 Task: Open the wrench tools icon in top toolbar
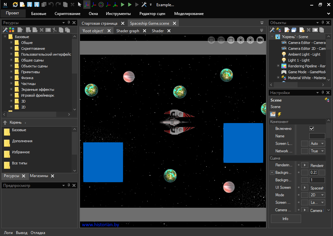pyautogui.click(x=144, y=5)
